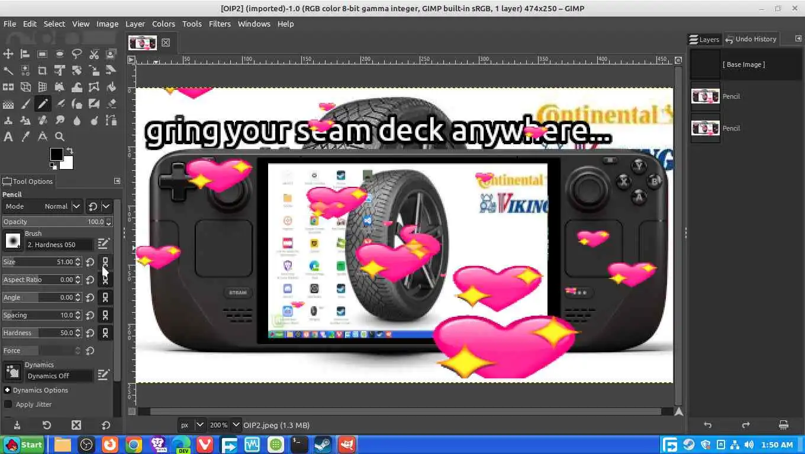Select the Eraser tool
This screenshot has height=454, width=805.
tap(111, 104)
